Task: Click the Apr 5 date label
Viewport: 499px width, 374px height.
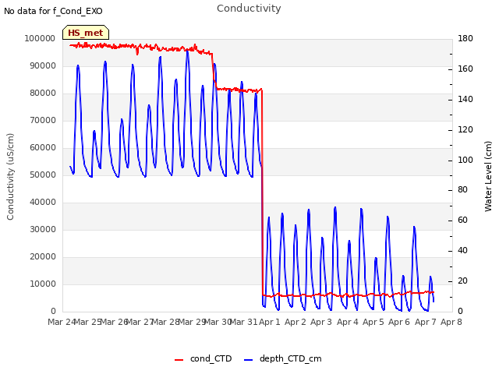Action: coord(373,322)
